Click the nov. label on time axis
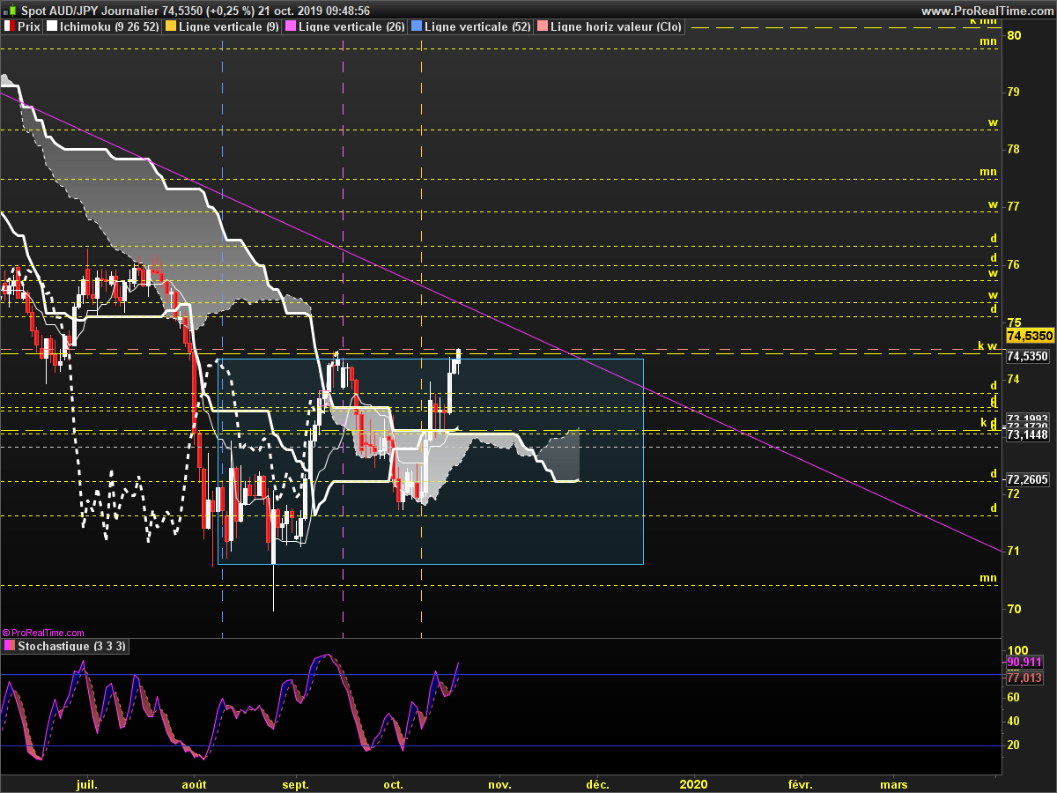This screenshot has height=793, width=1057. coord(499,783)
